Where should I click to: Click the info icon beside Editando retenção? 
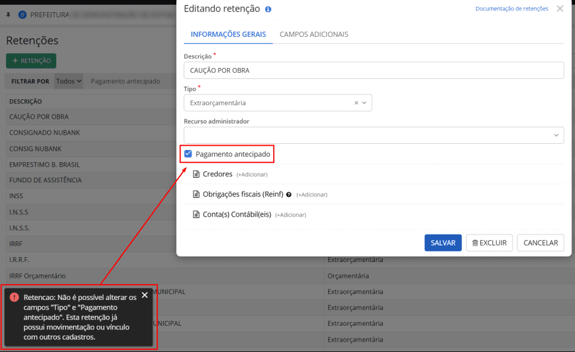(268, 9)
